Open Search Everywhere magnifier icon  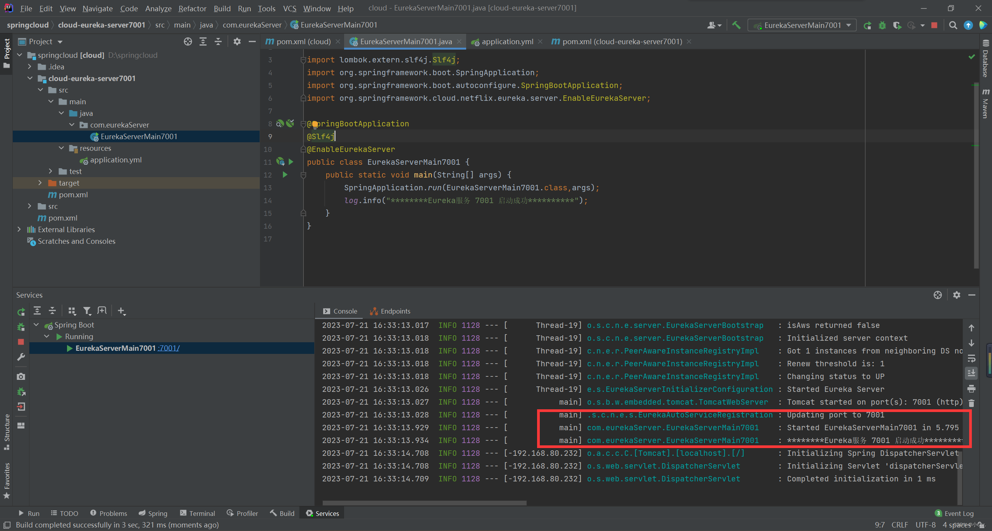pos(953,25)
